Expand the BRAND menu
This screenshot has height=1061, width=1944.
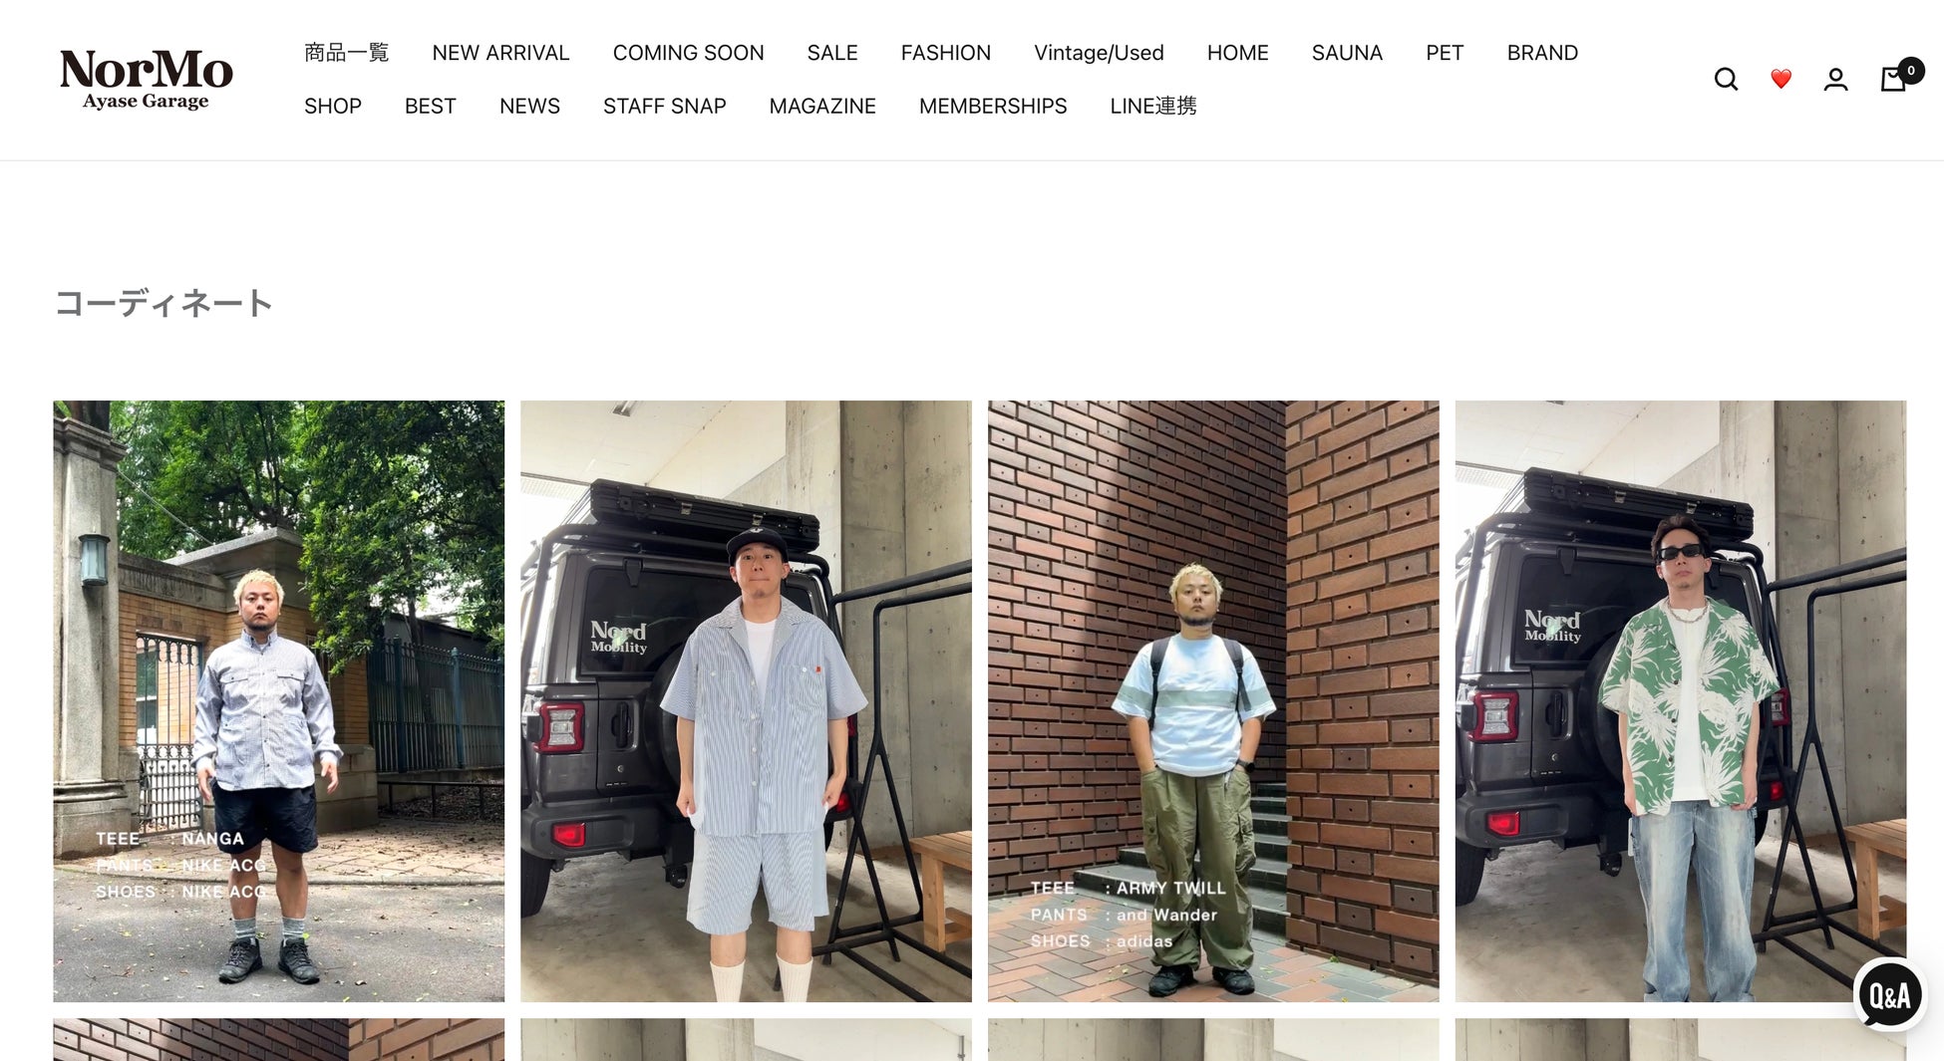[x=1542, y=53]
